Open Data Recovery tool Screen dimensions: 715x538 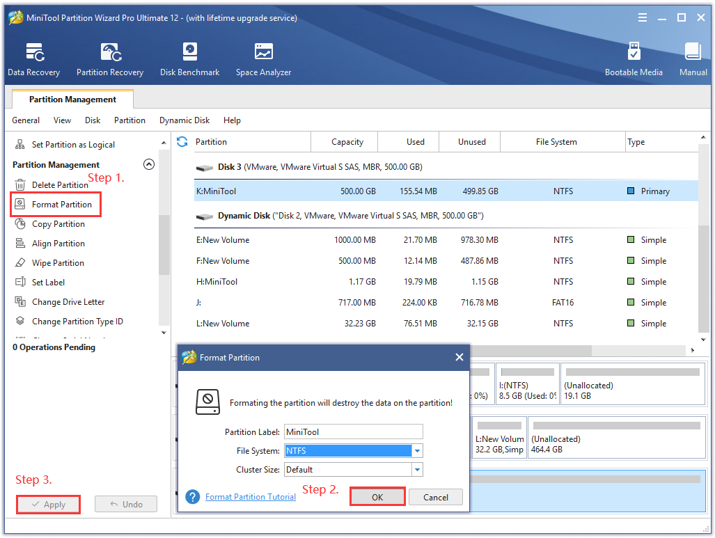tap(33, 59)
